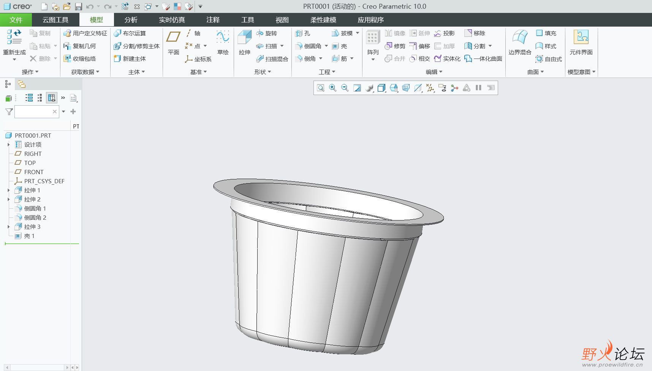Open the 倒圆角 dropdown arrow

(x=326, y=46)
